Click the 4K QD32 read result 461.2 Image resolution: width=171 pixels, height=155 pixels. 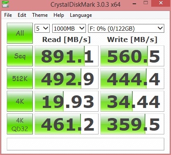[67, 124]
